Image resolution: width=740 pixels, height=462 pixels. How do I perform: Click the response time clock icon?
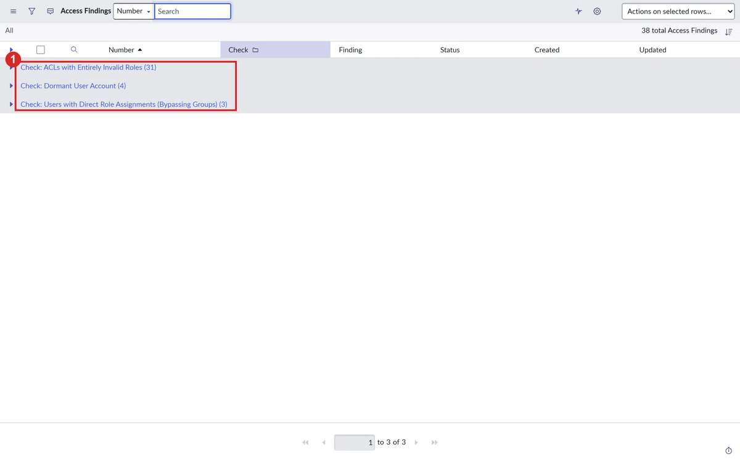click(728, 451)
